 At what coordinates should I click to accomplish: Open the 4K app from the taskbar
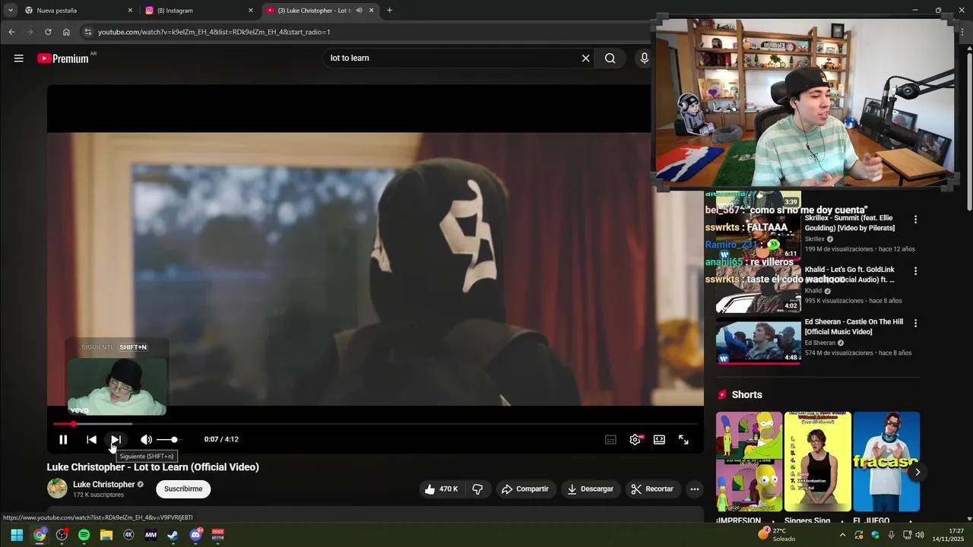128,535
